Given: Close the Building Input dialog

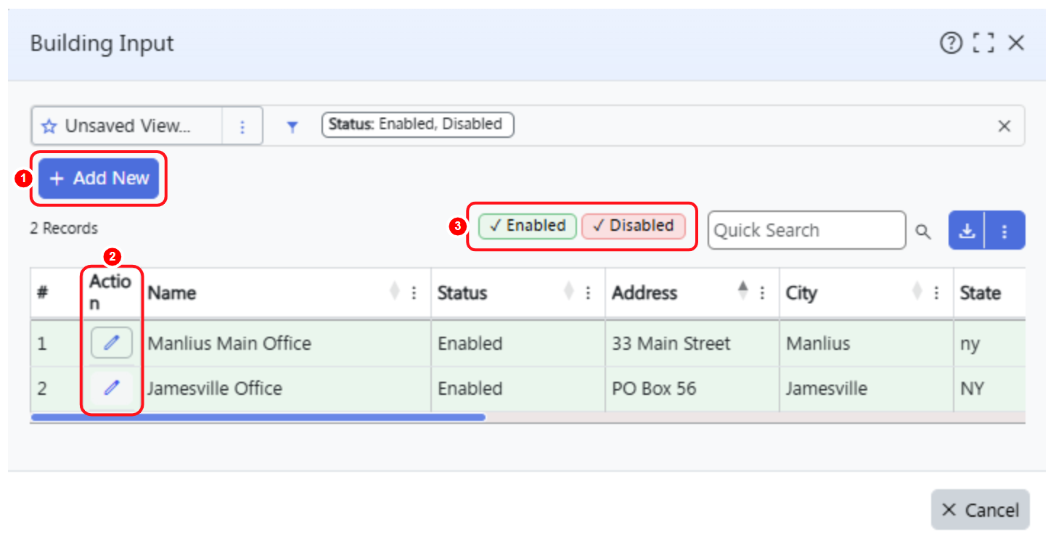Looking at the screenshot, I should 1016,44.
